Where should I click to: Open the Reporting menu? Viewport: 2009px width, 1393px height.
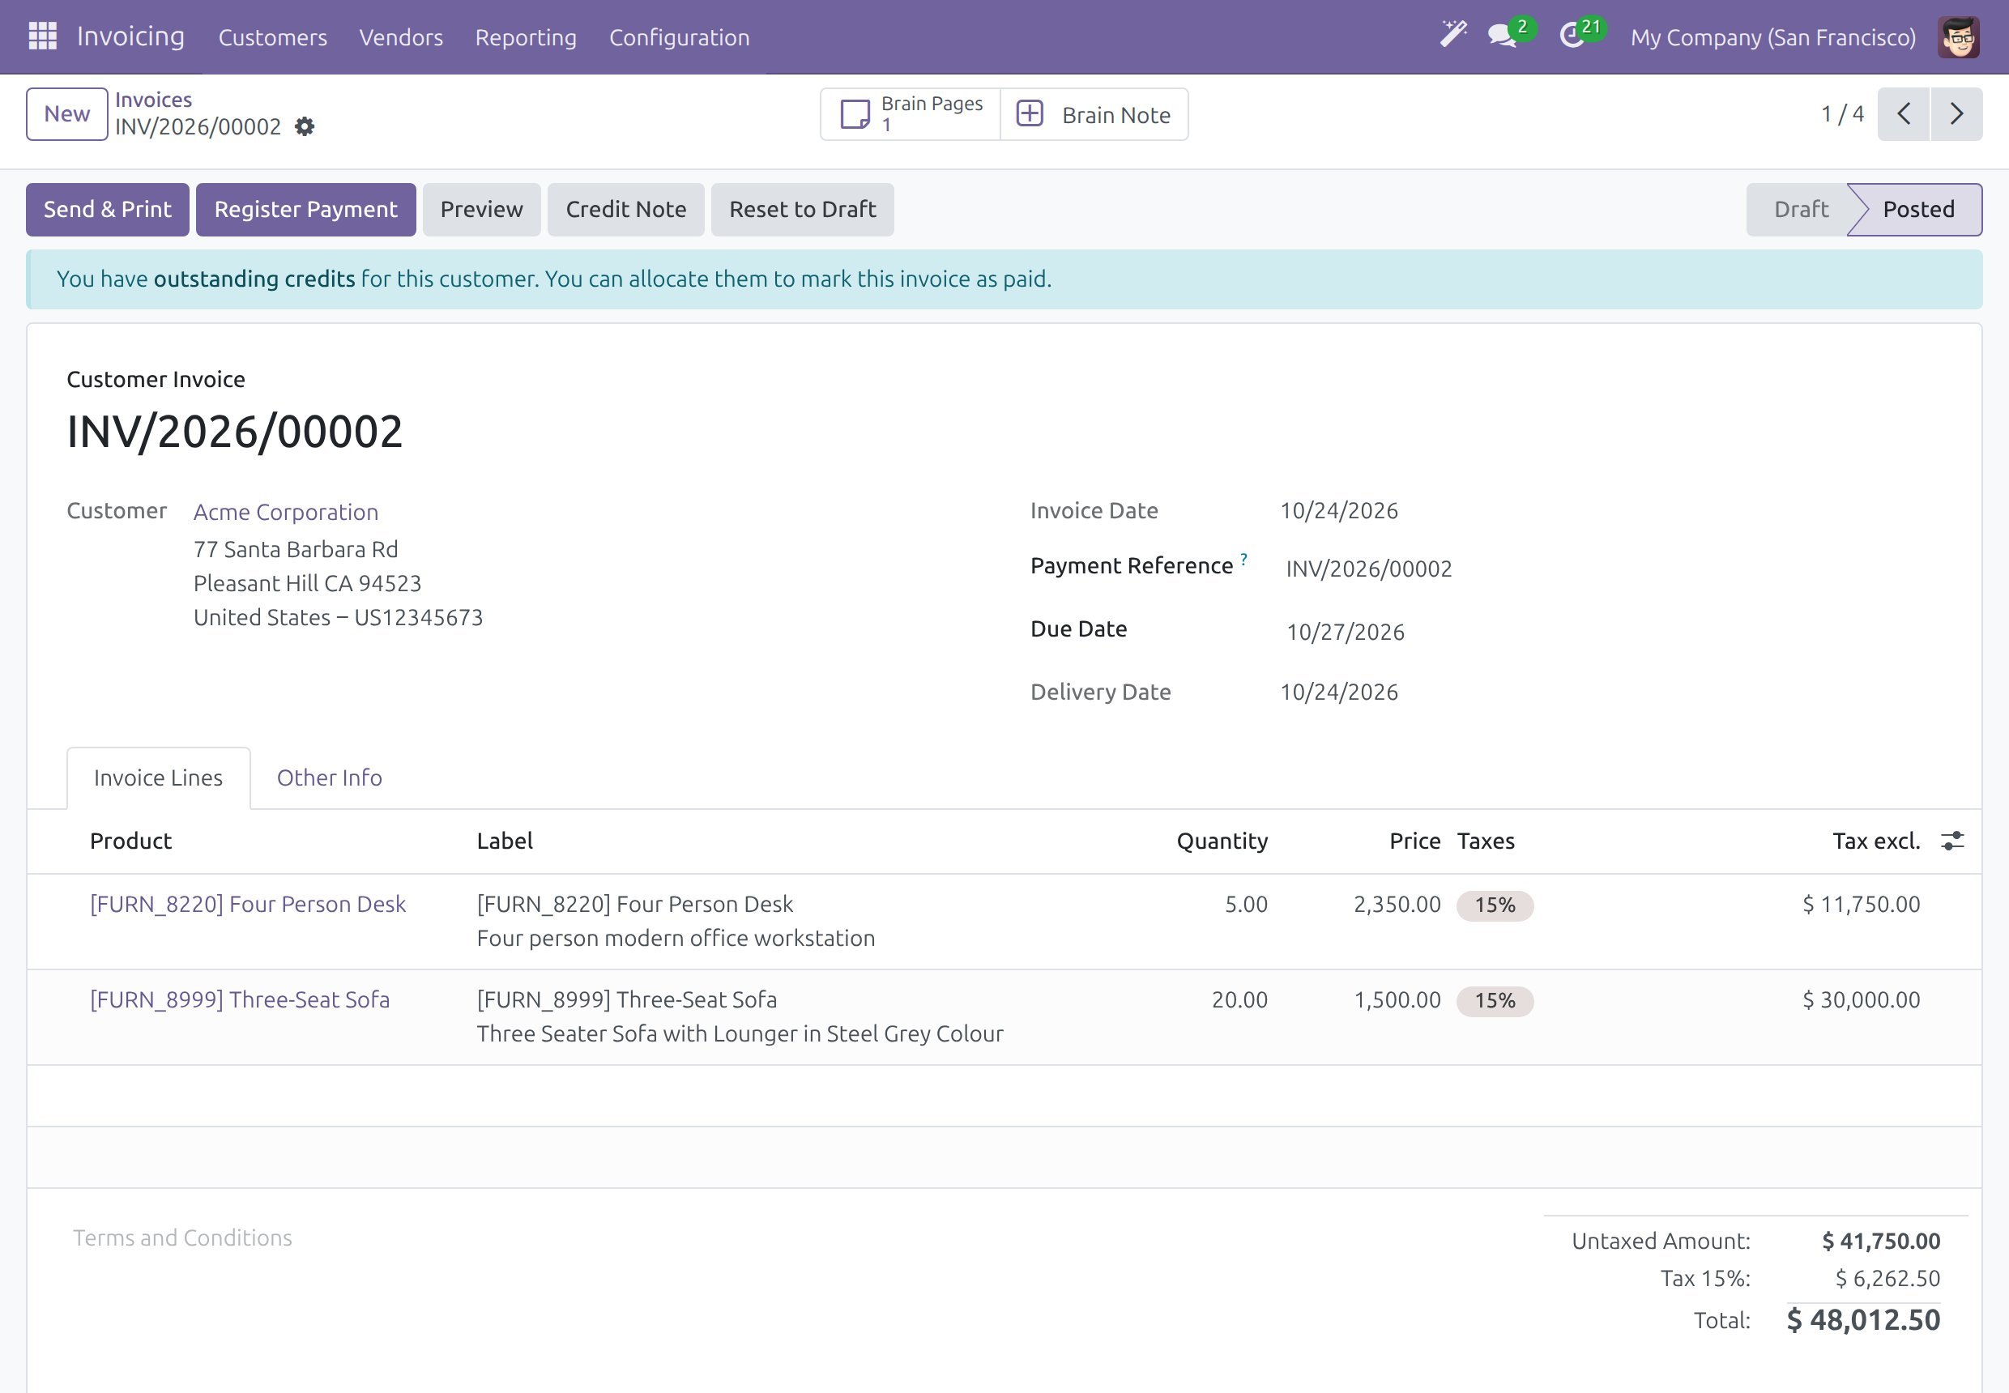pos(526,36)
